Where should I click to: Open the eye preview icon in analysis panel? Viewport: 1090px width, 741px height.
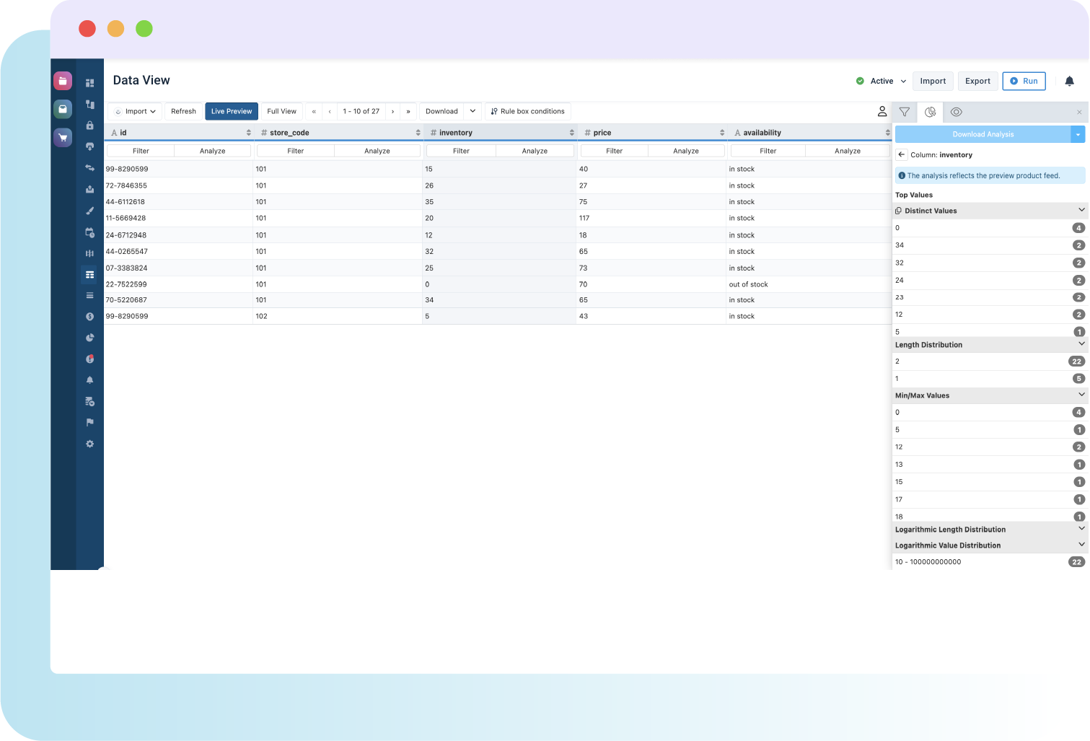957,112
